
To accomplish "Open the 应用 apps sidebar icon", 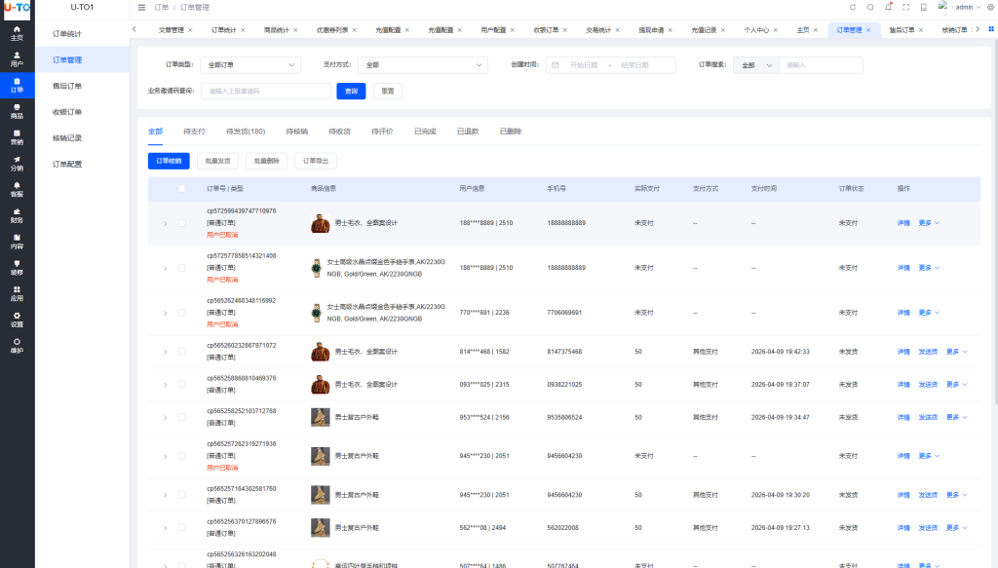I will [x=17, y=294].
